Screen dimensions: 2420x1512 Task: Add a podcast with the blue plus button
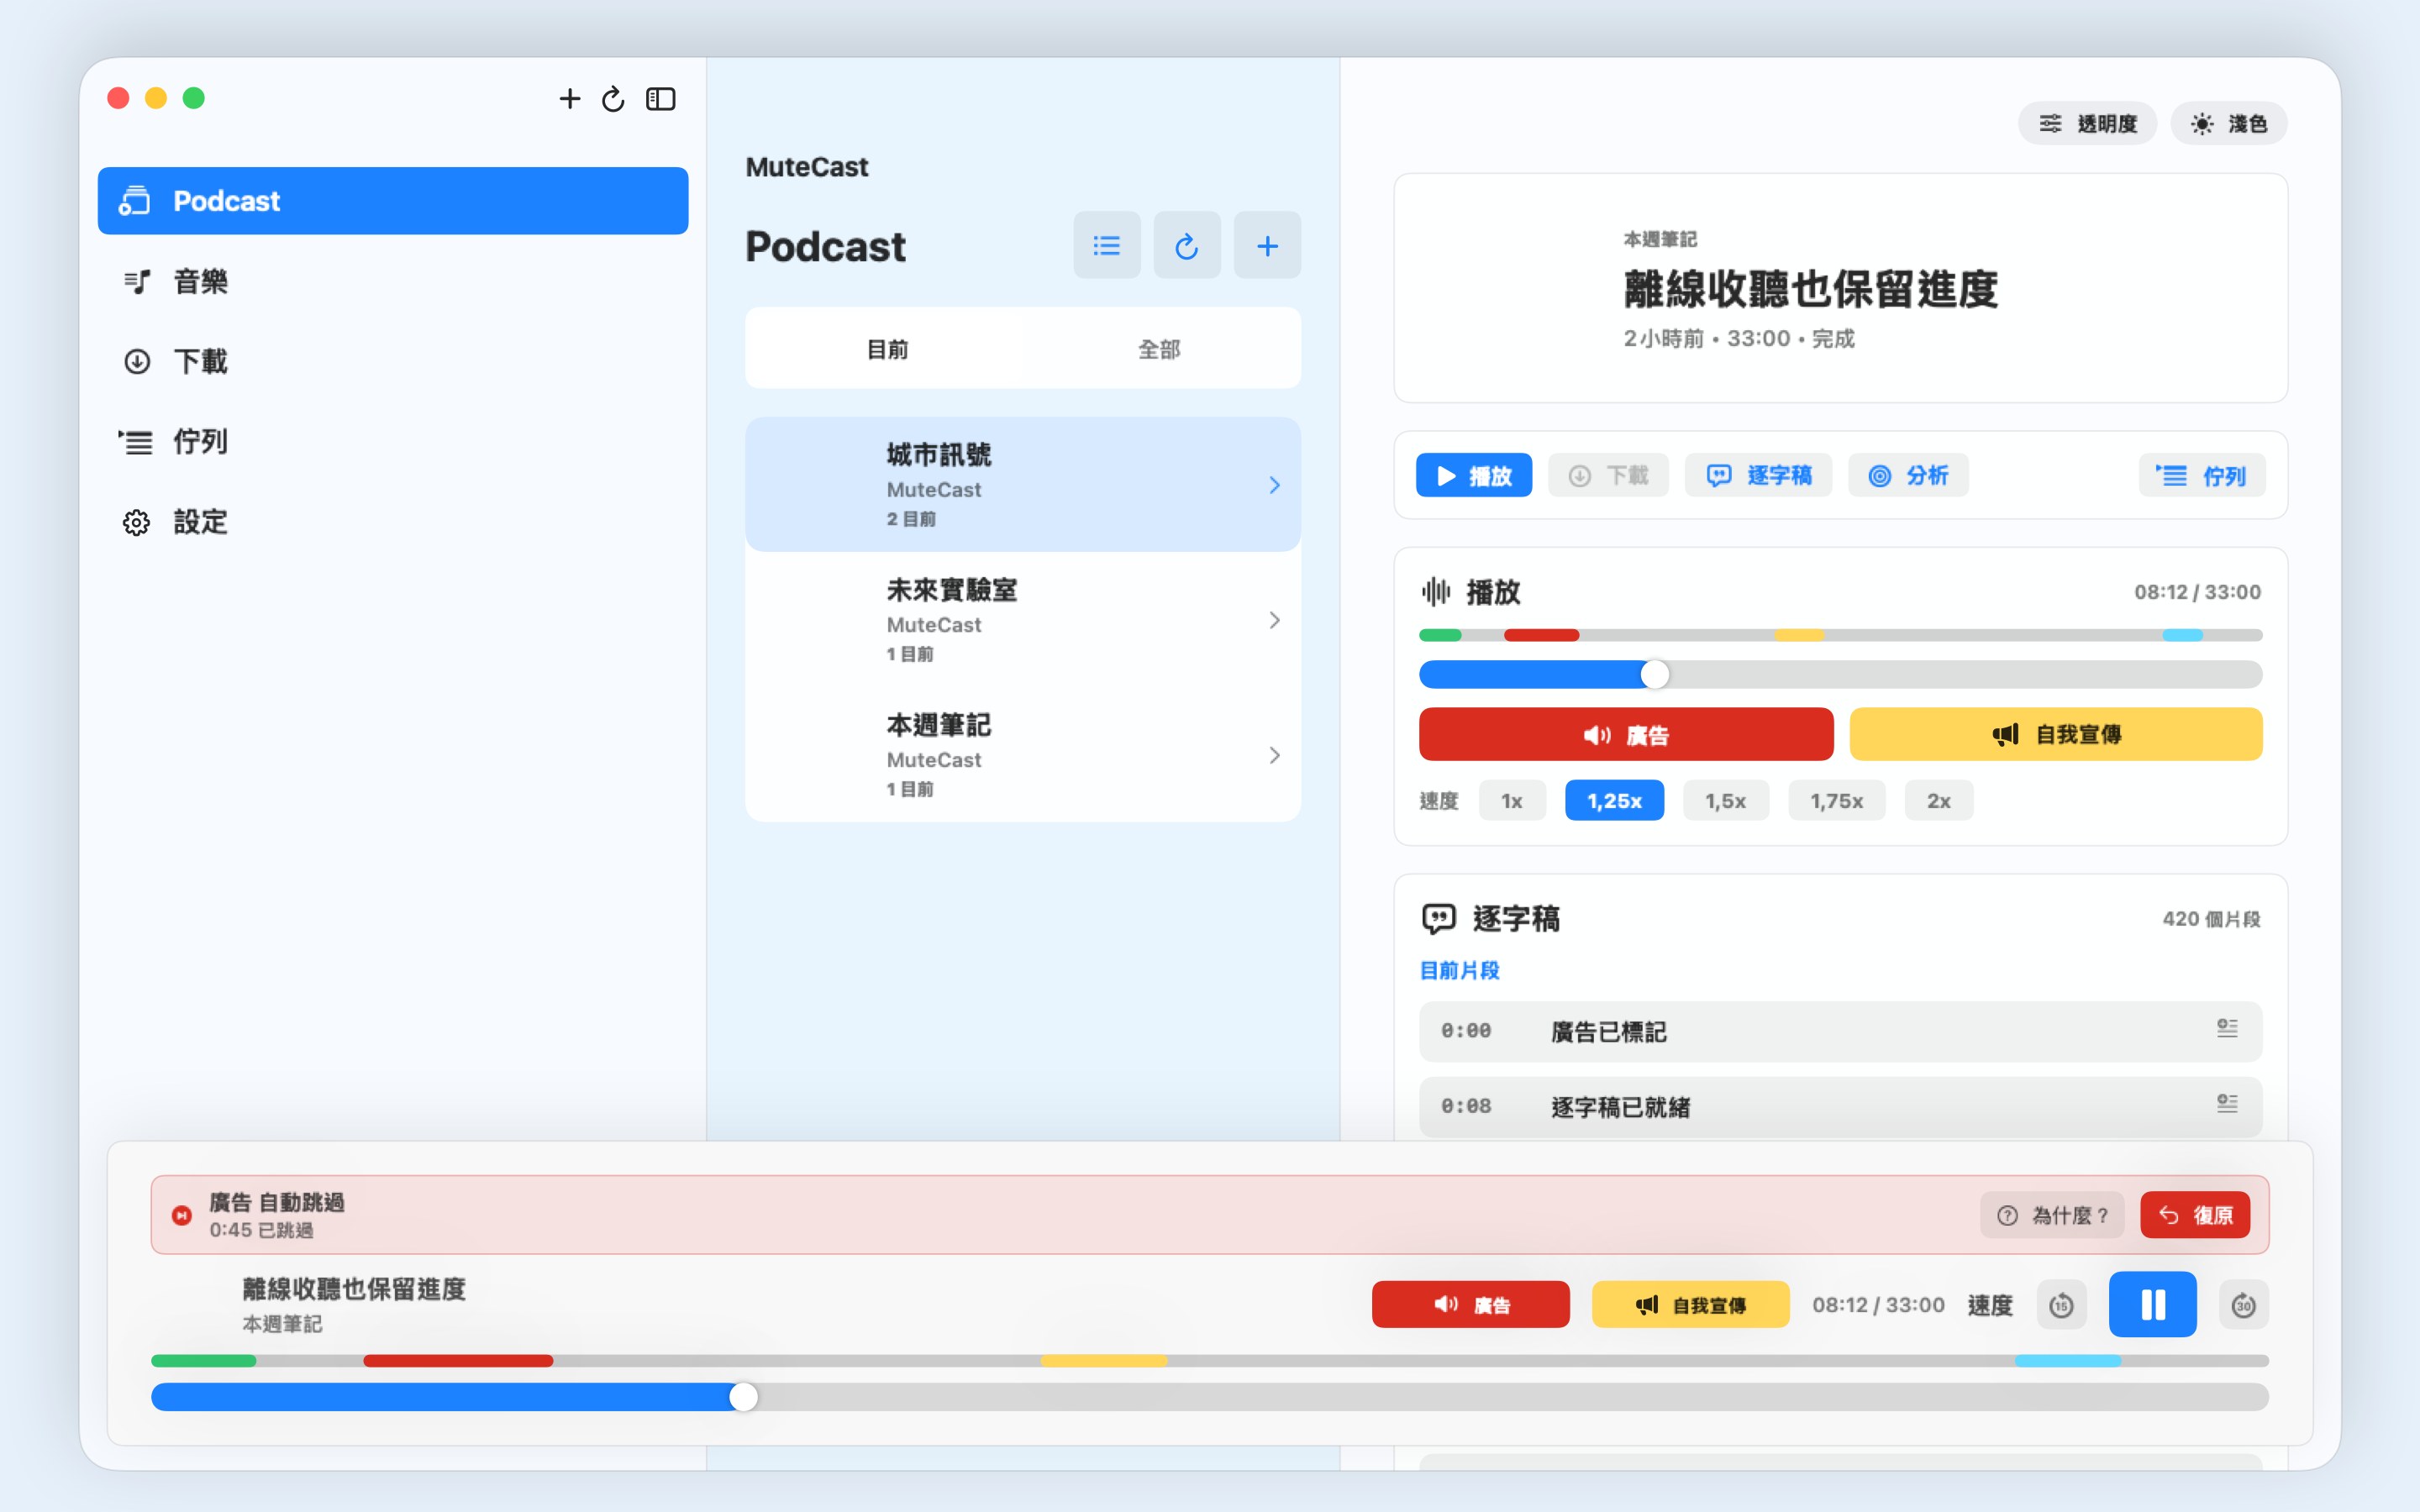click(1266, 245)
